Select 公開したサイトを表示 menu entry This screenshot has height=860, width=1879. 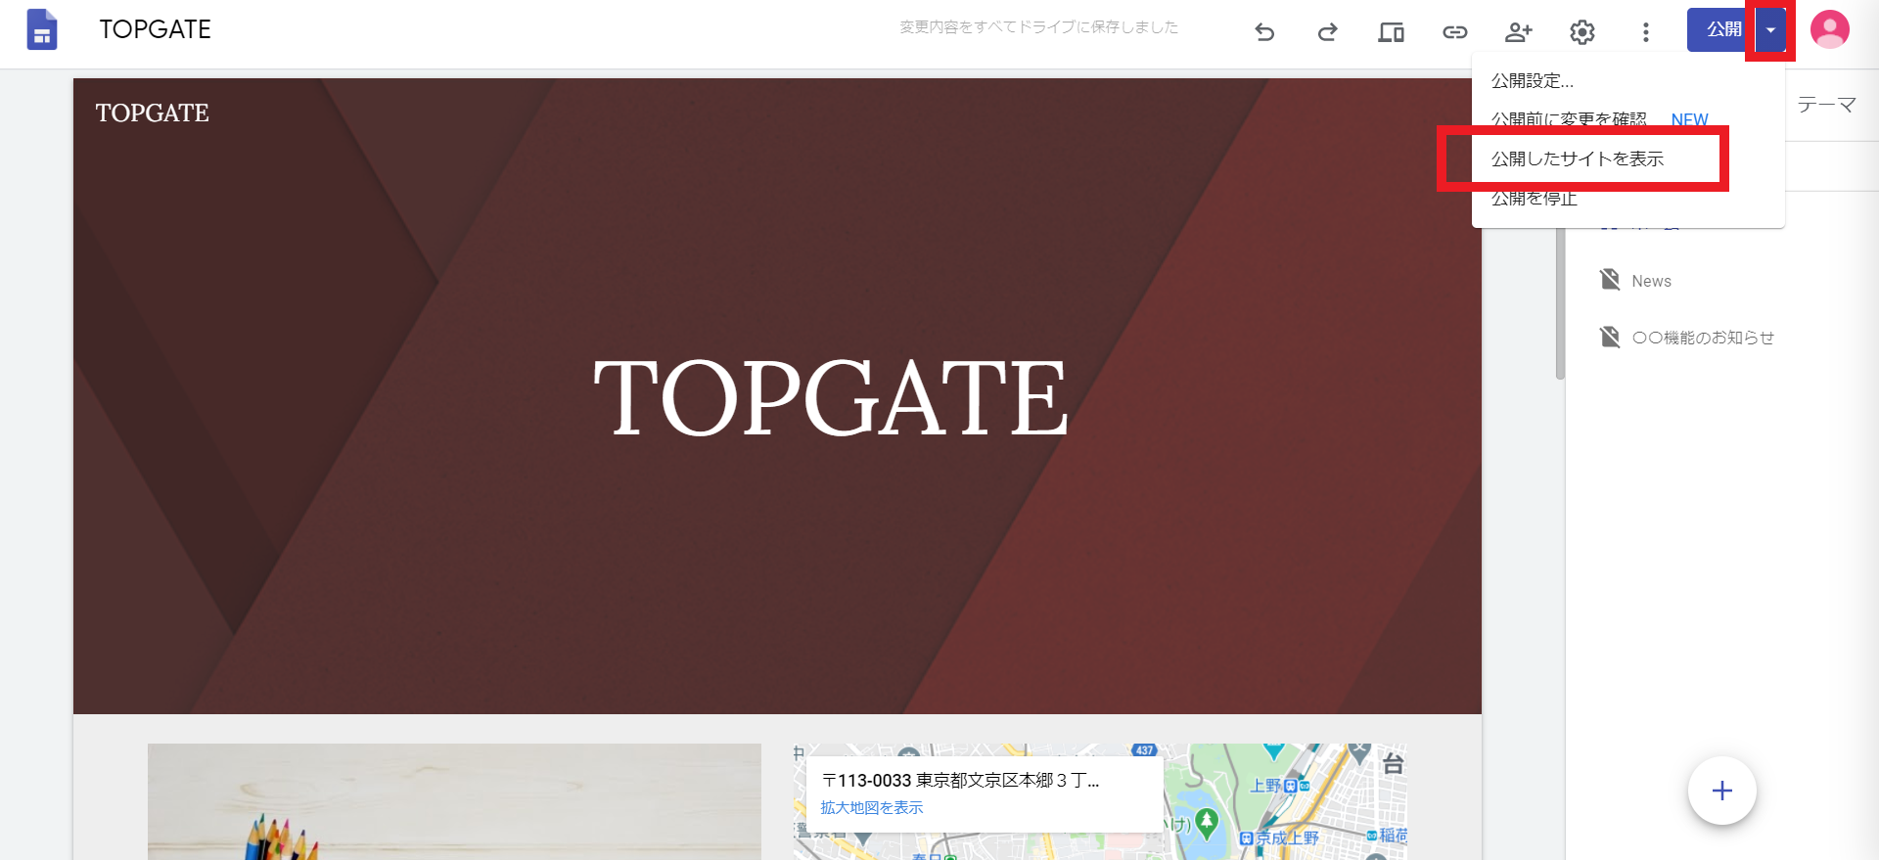tap(1628, 158)
